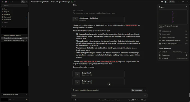Toggle the sidebar panel icon in title bar
The width and height of the screenshot is (190, 102).
pyautogui.click(x=6, y=2)
